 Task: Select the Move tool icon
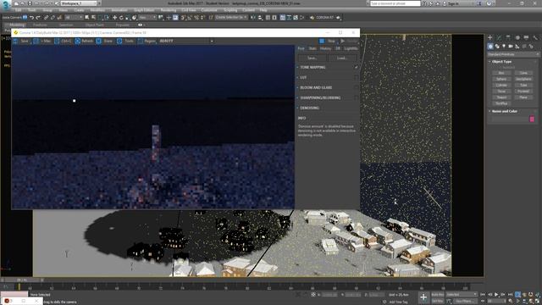(x=114, y=17)
